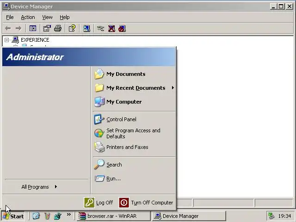Open My Documents from Start menu
The width and height of the screenshot is (296, 222).
[x=134, y=74]
